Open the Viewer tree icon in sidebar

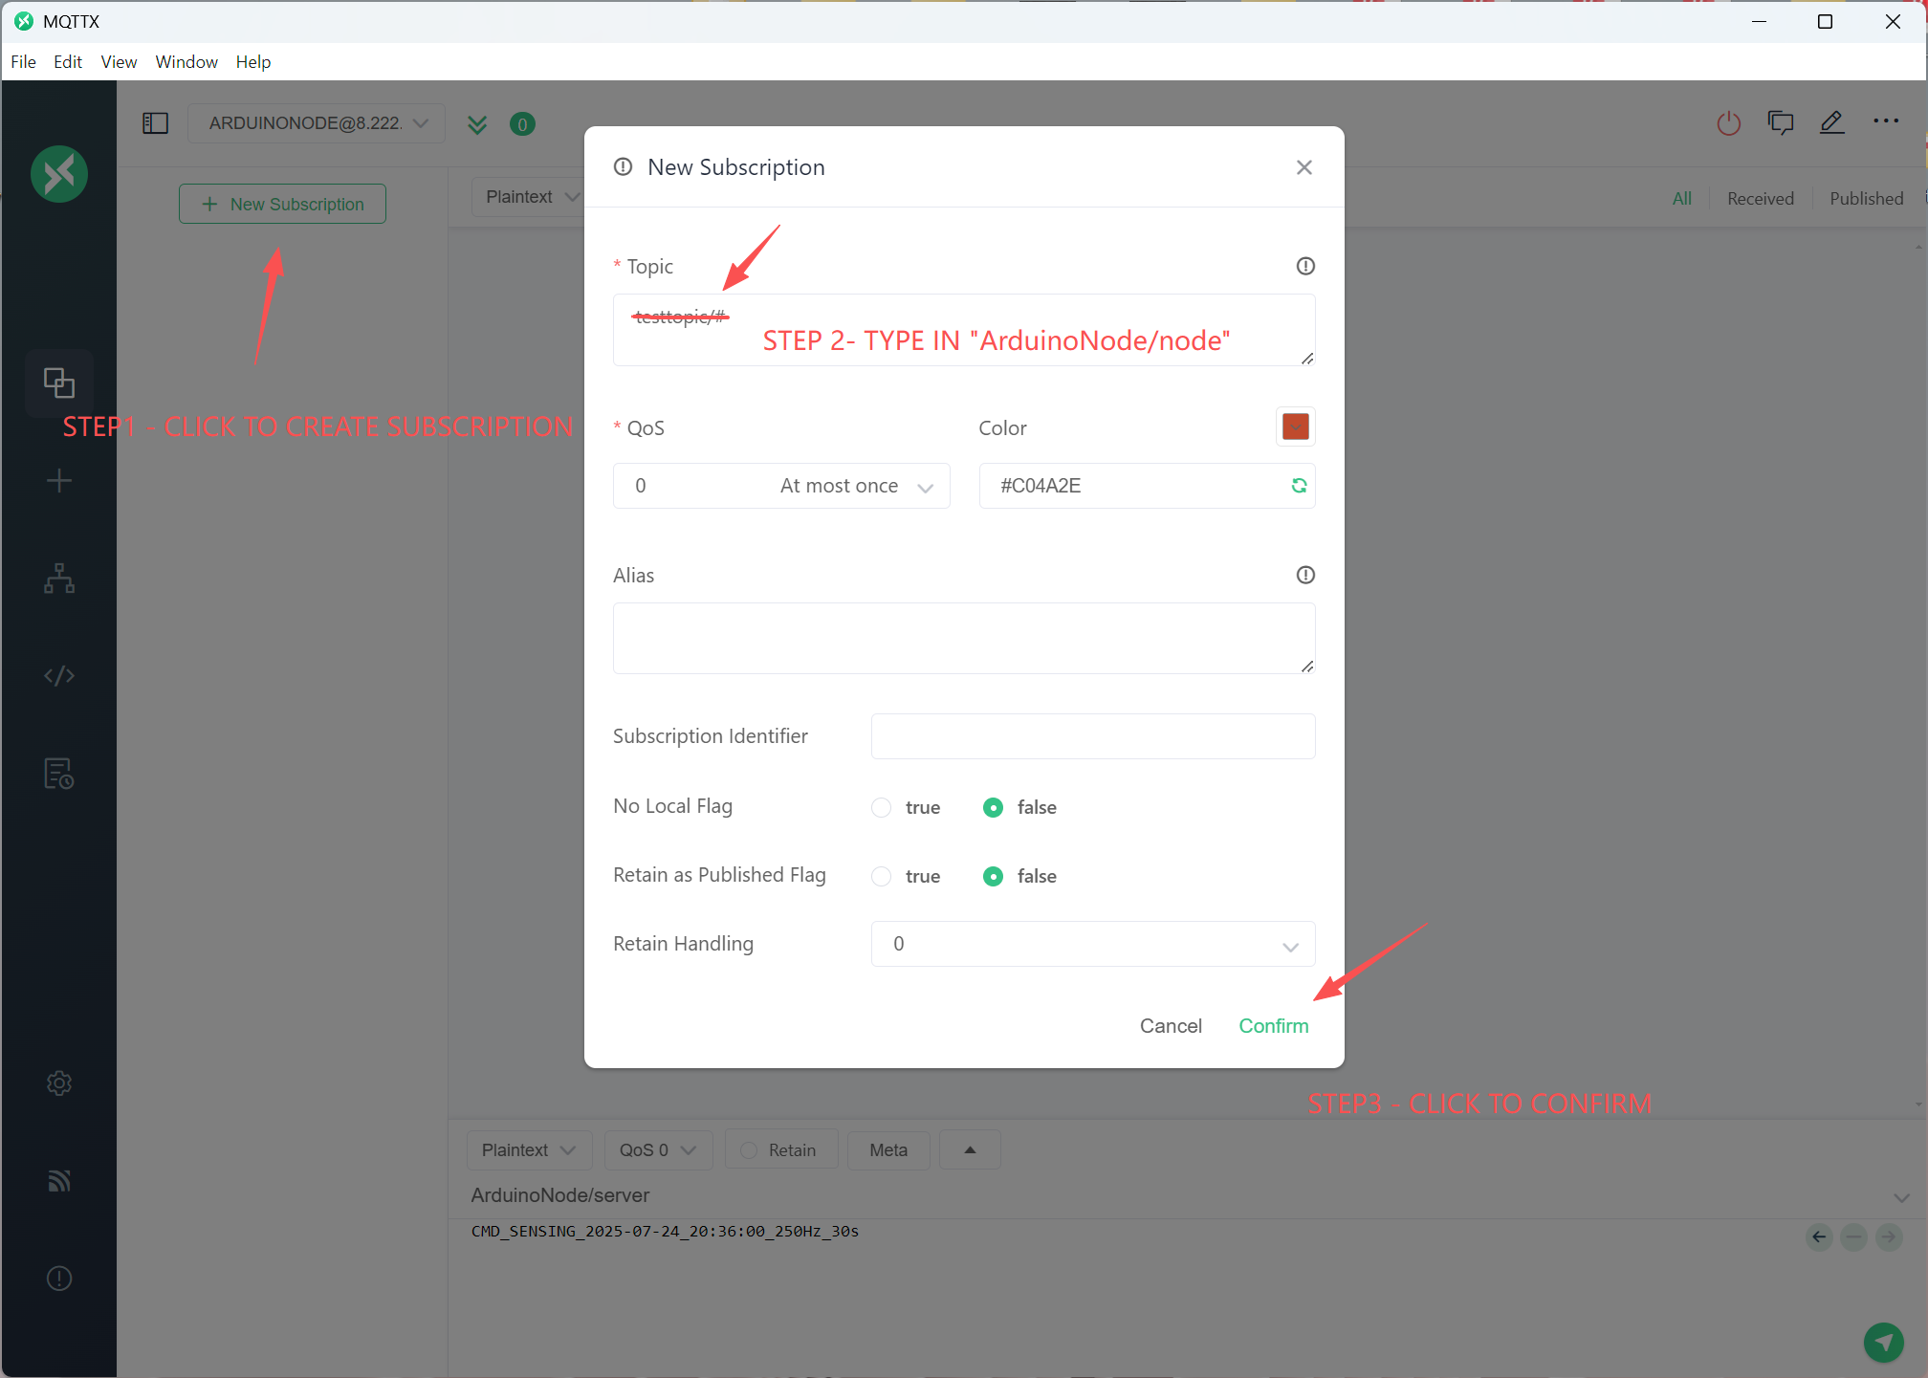59,579
